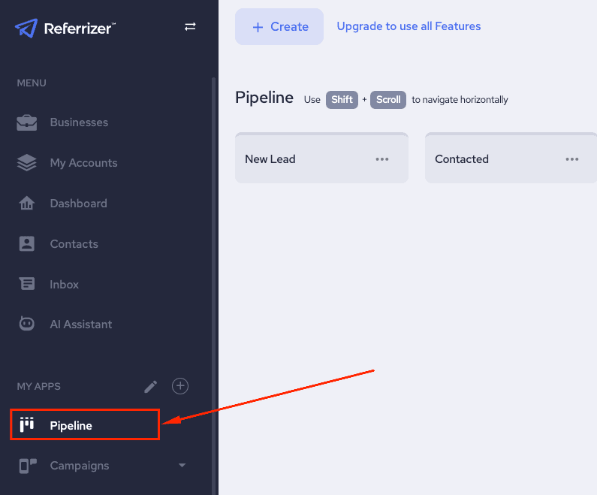The width and height of the screenshot is (597, 495).
Task: Open New Lead column options menu
Action: [382, 159]
